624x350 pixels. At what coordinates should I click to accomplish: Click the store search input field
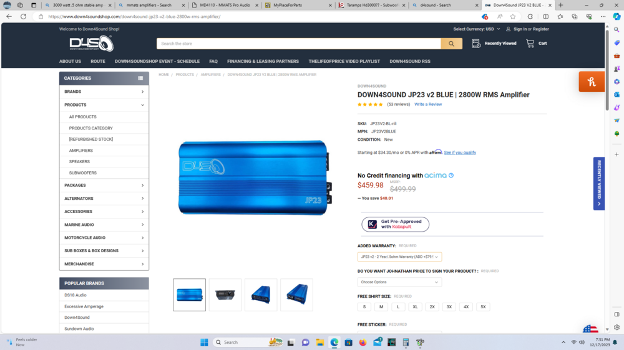tap(298, 44)
